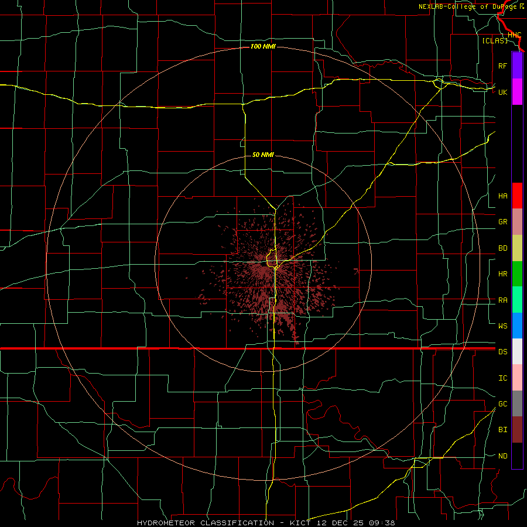Click the HYDROMETEOR CLASSIFICATION title text
527x527 pixels.
(206, 523)
